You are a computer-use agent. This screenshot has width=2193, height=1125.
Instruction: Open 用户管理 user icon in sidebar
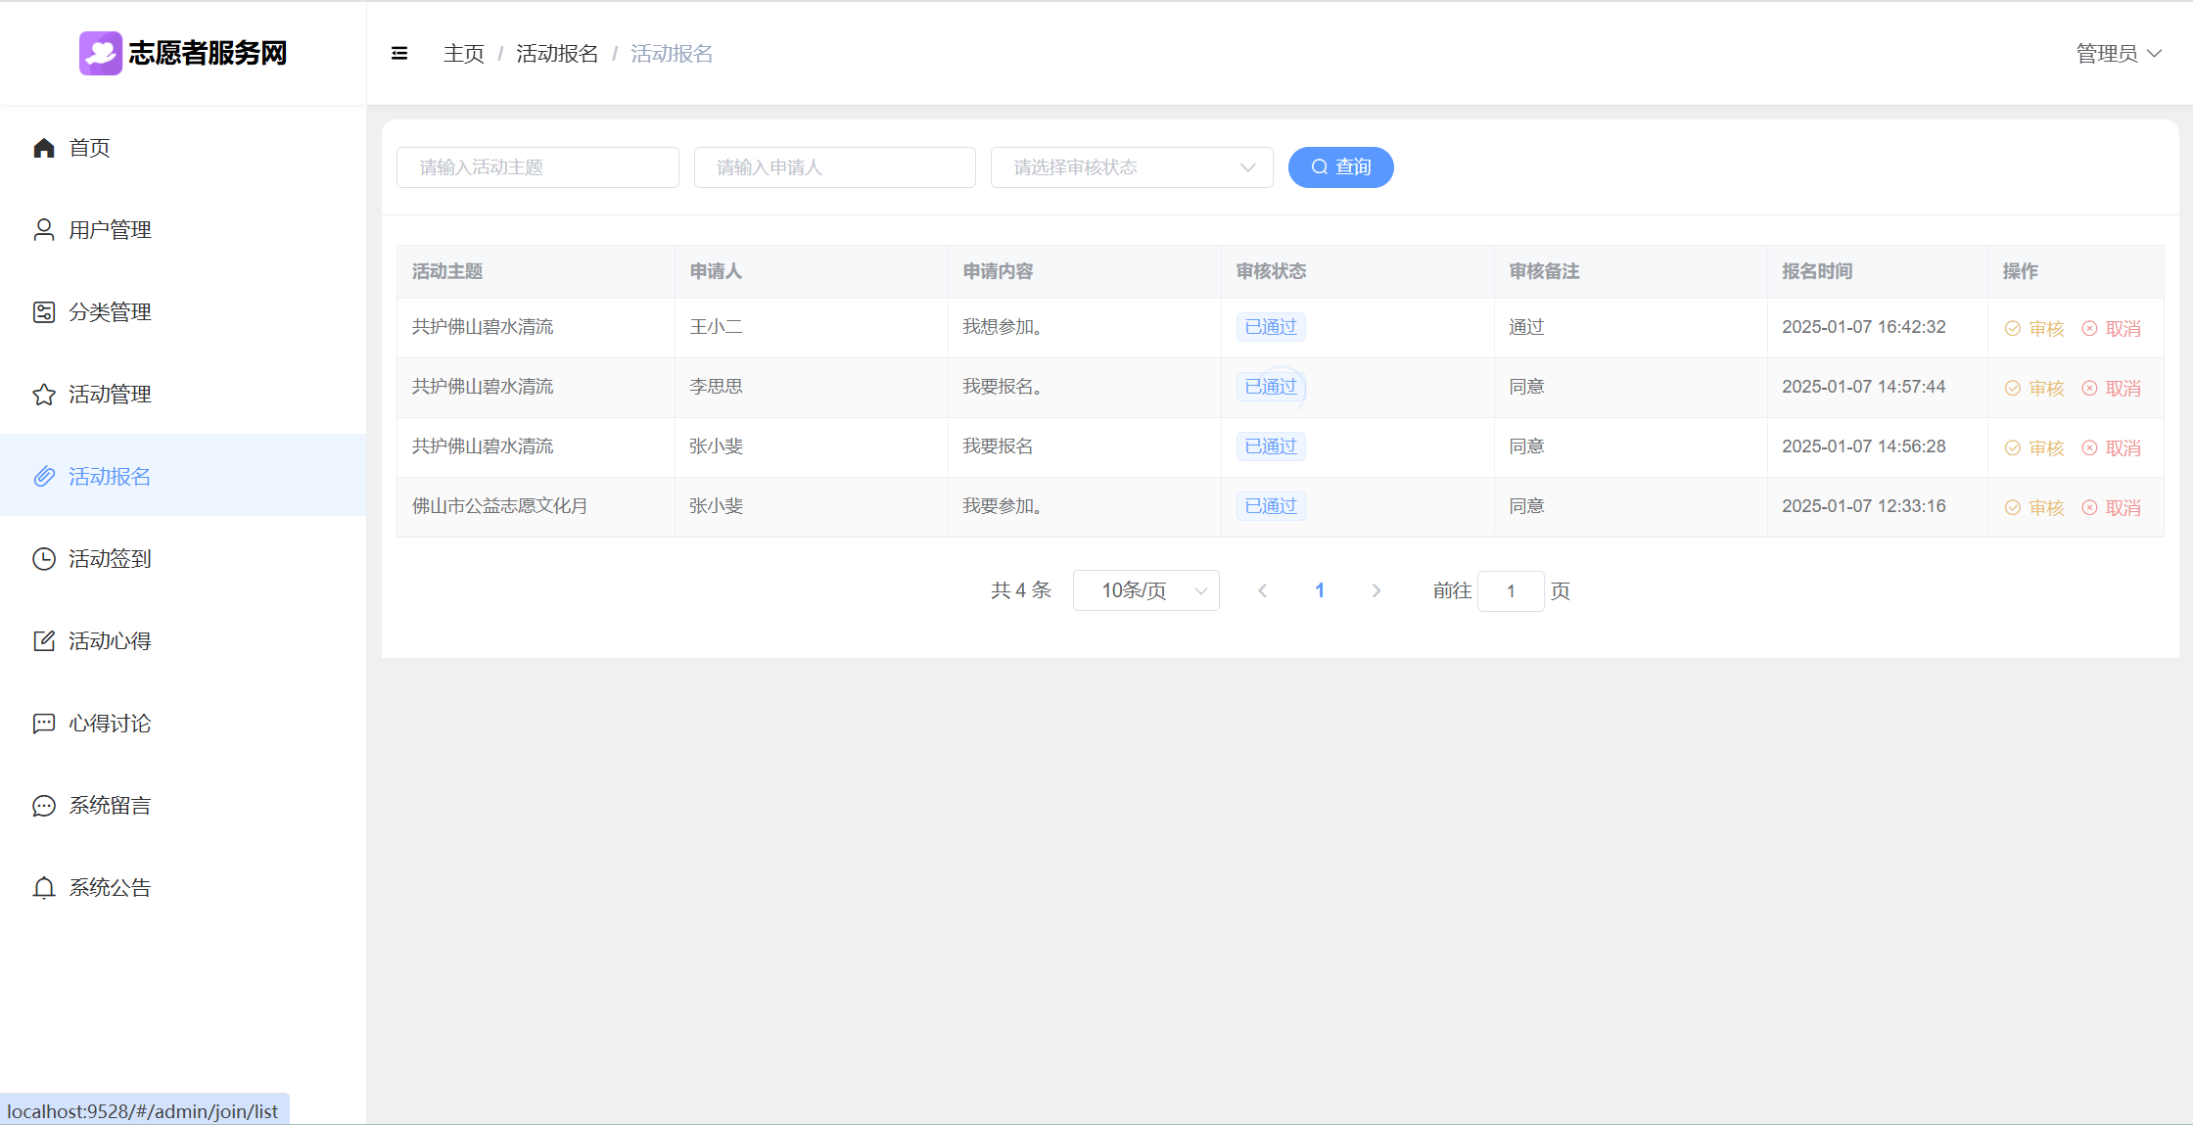tap(44, 230)
